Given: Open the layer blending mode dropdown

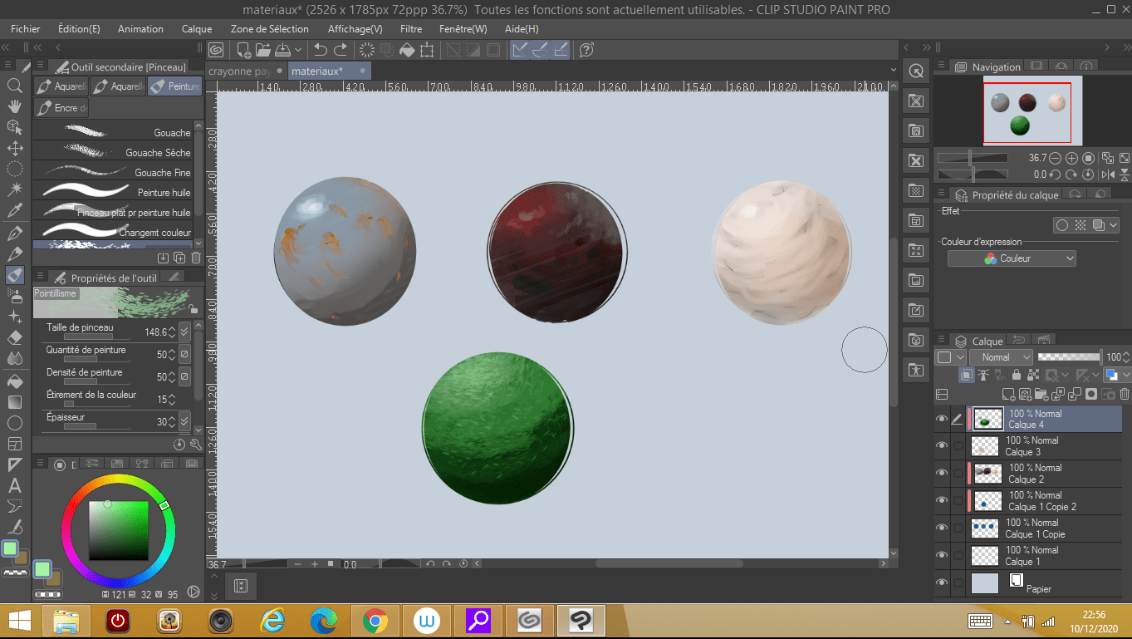Looking at the screenshot, I should [1001, 357].
